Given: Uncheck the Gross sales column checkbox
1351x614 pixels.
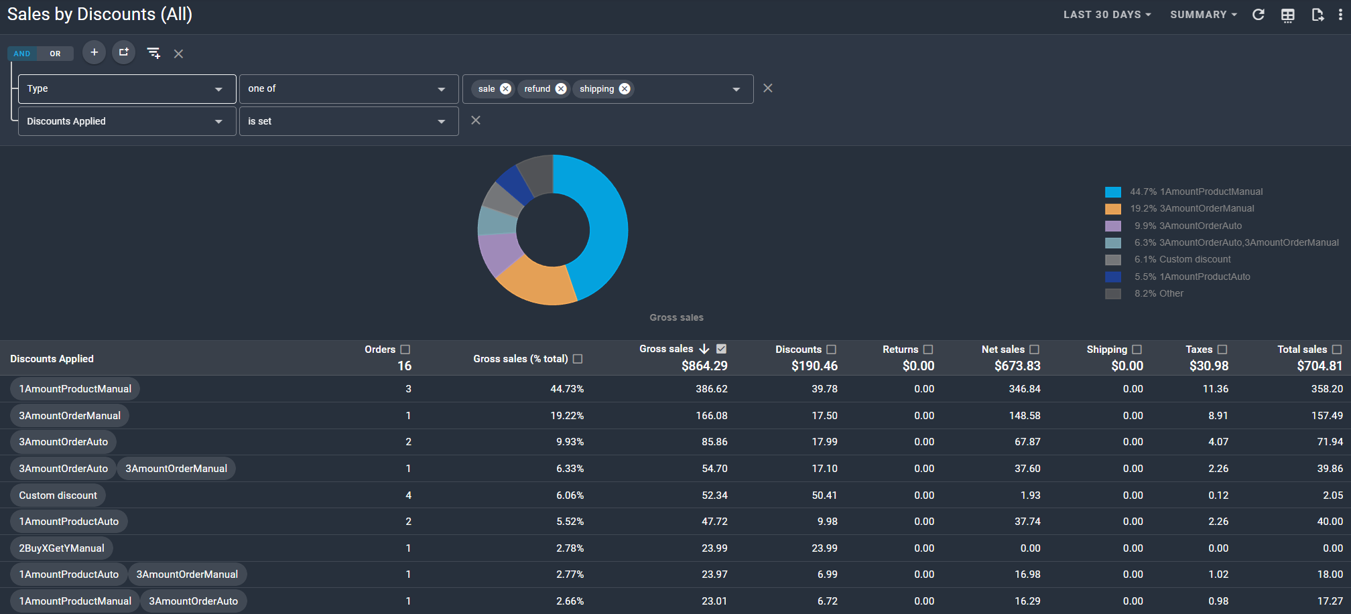Looking at the screenshot, I should pos(721,349).
